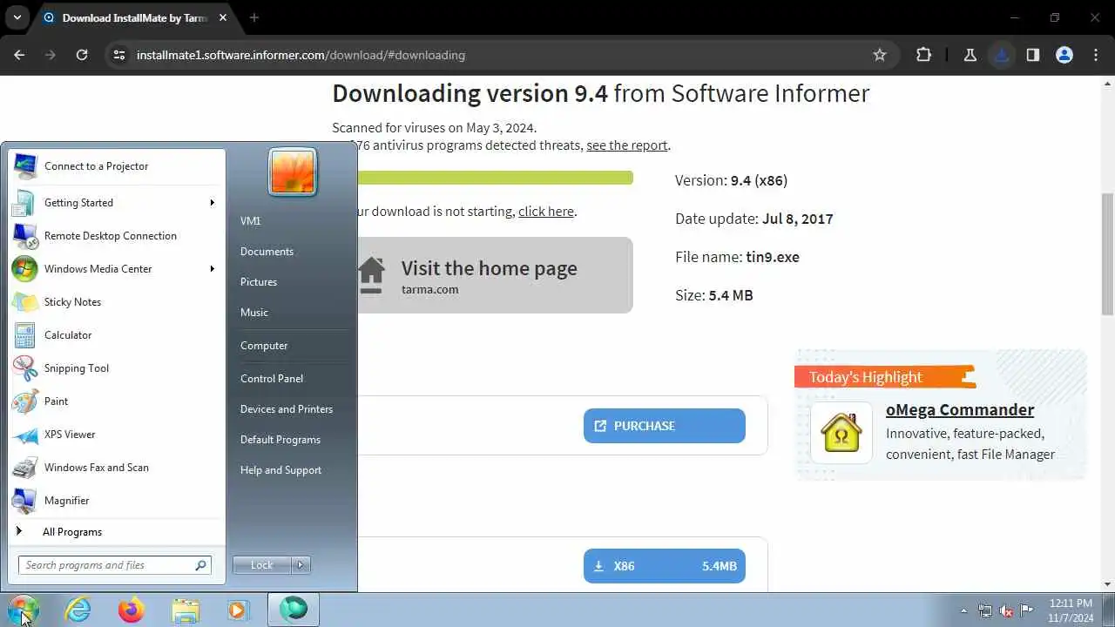Screen dimensions: 1115x627
Task: Launch Firefox from the taskbar
Action: (132, 610)
